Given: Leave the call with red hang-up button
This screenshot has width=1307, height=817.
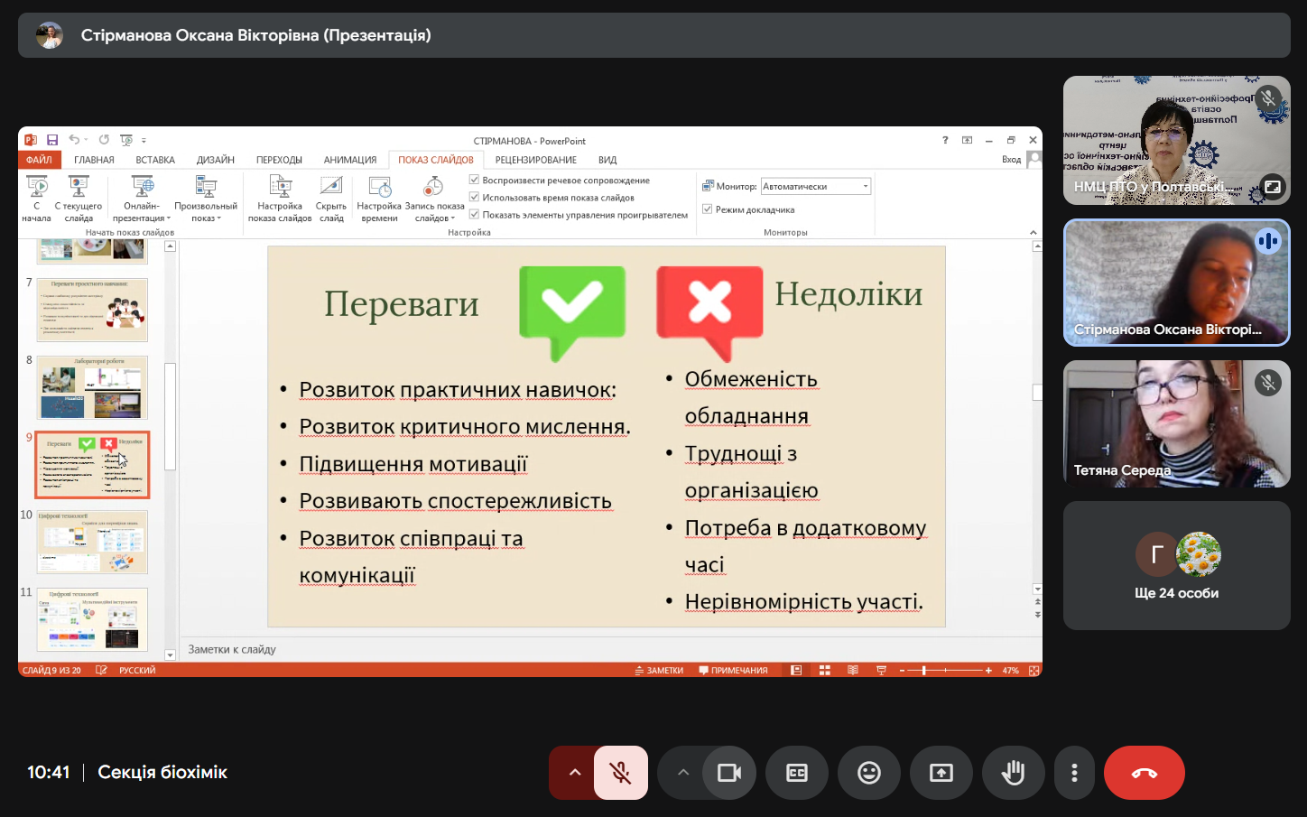Looking at the screenshot, I should click(1144, 773).
